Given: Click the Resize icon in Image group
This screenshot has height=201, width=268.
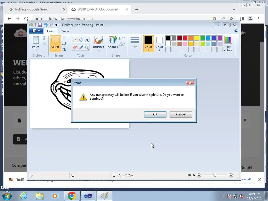Looking at the screenshot, I should (64, 44).
